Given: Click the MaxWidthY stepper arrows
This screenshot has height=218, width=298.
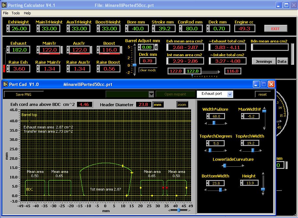Looking at the screenshot, I should tap(242, 116).
